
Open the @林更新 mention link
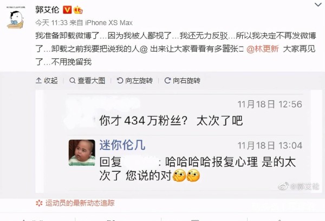click(263, 49)
